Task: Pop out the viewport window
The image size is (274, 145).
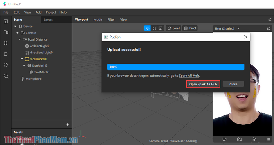Action: [270, 19]
